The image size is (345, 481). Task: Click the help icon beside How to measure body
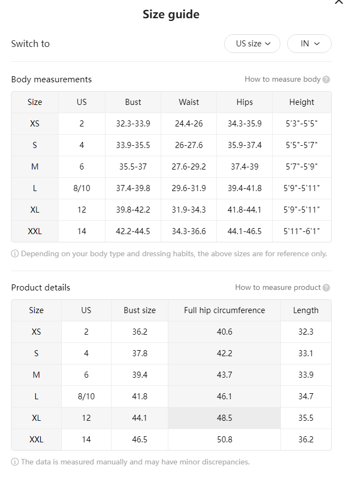click(326, 80)
